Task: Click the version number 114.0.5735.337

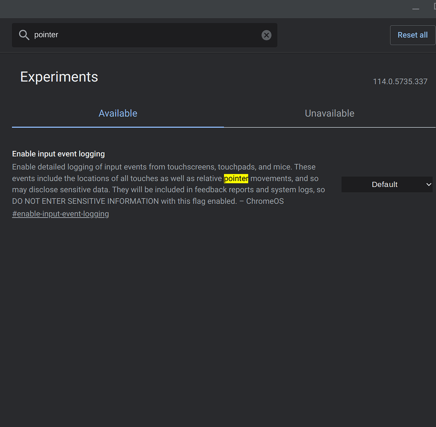Action: tap(400, 82)
